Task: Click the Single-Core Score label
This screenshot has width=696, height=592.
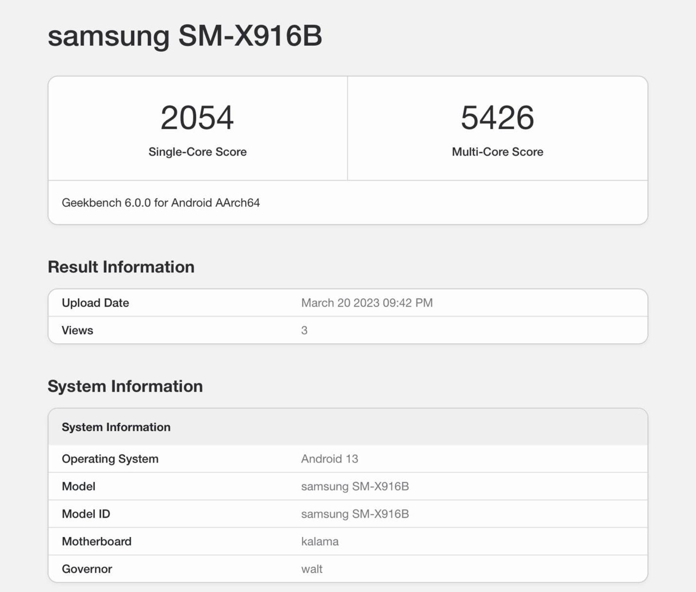Action: [x=197, y=152]
